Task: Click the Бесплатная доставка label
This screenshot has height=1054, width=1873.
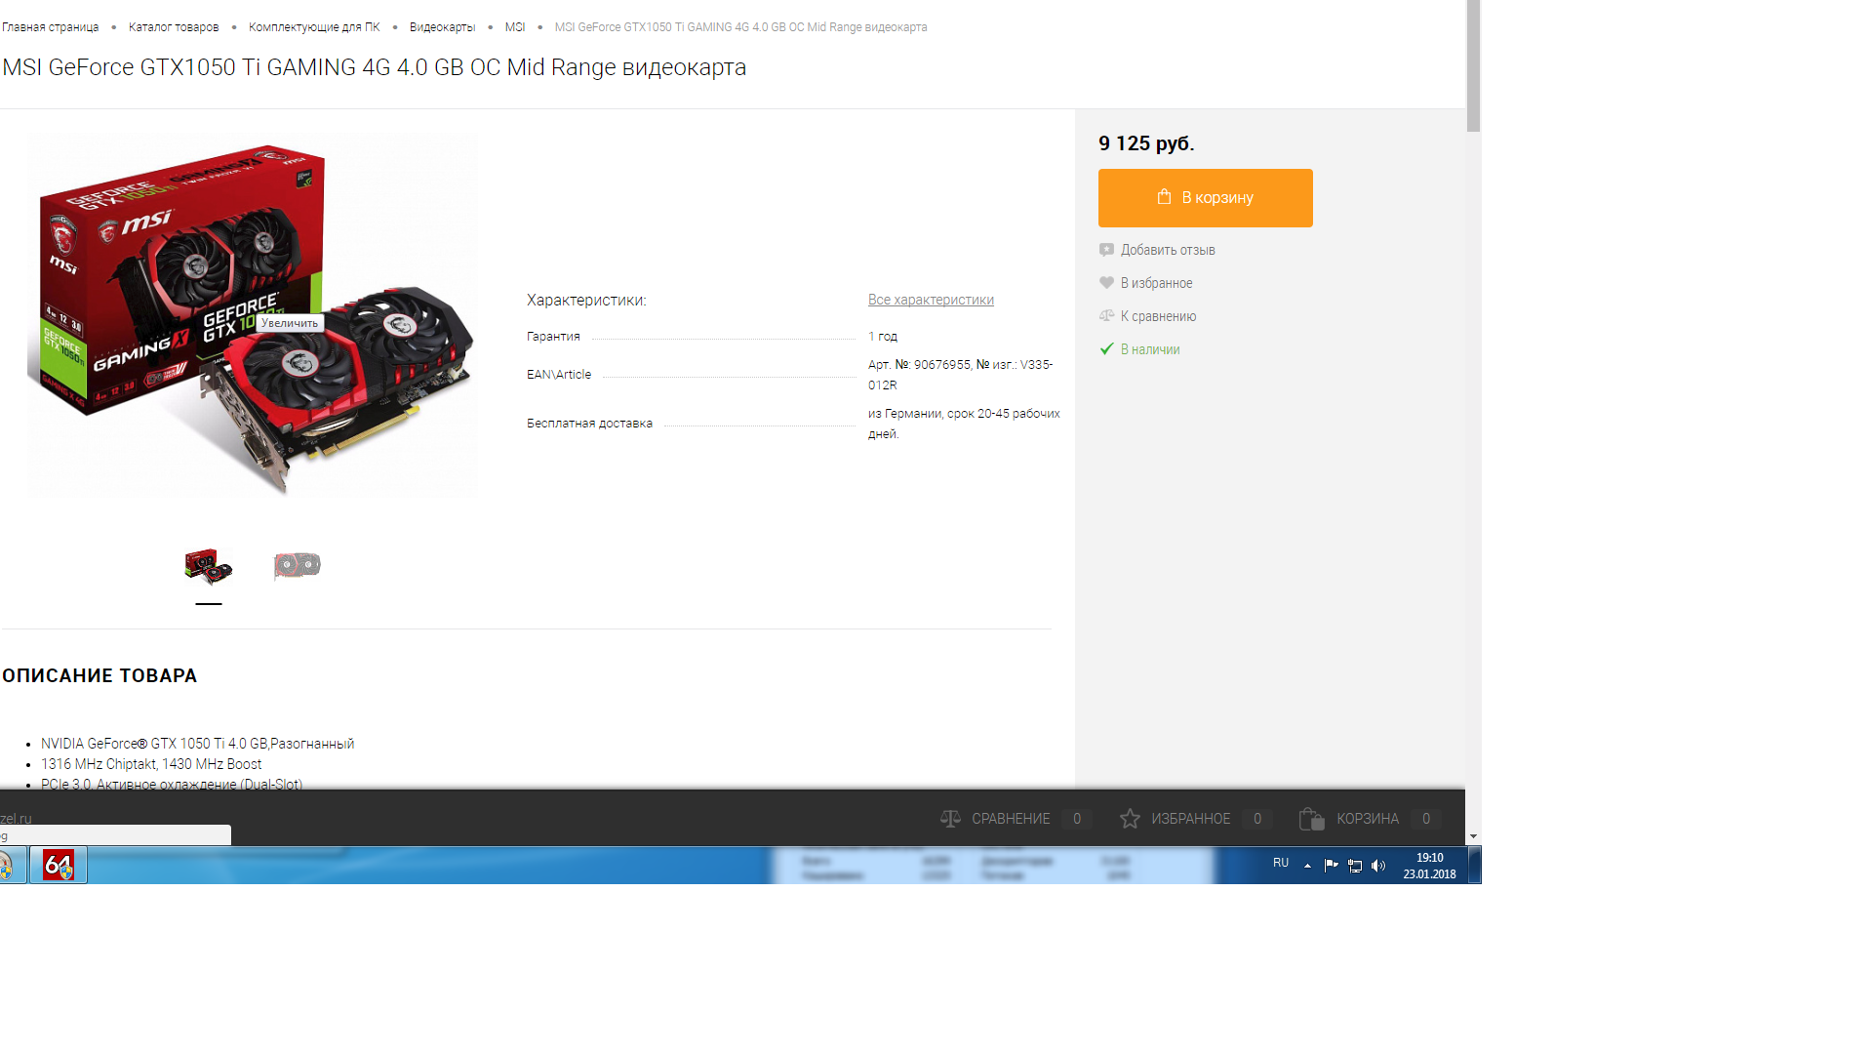Action: 589,424
